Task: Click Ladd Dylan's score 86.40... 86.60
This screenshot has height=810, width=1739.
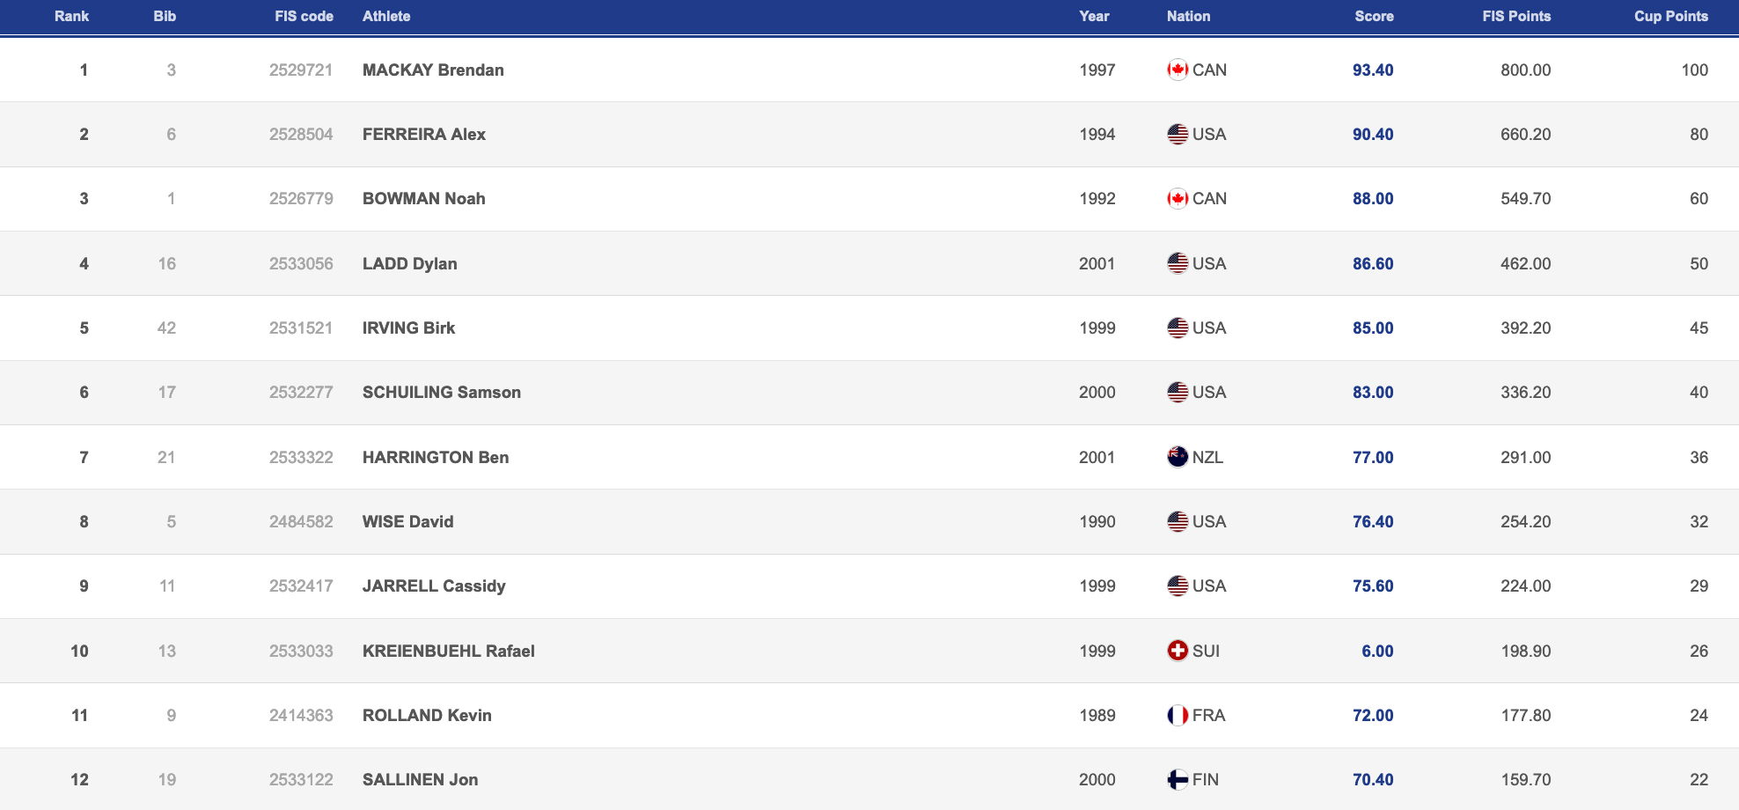Action: tap(1373, 263)
